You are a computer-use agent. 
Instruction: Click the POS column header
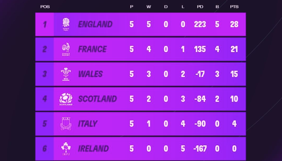pos(45,7)
